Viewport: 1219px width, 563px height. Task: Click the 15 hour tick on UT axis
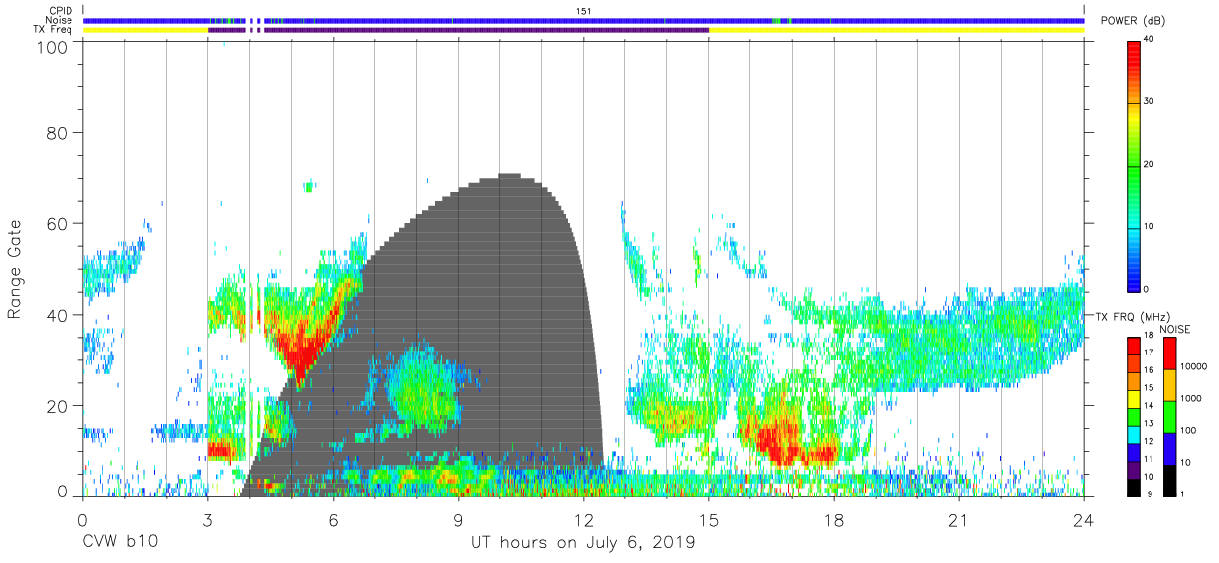coord(708,521)
